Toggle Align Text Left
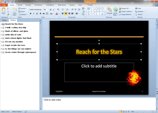158x113 pixels. pyautogui.click(x=63, y=13)
